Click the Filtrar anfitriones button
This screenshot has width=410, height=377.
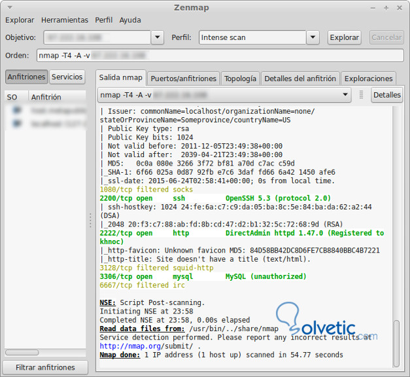pos(45,367)
